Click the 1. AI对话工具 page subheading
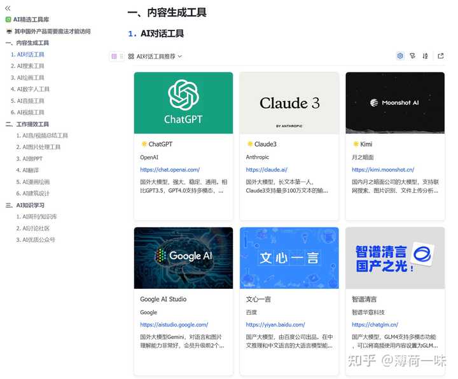Screen dimensions: 458x379 [156, 34]
